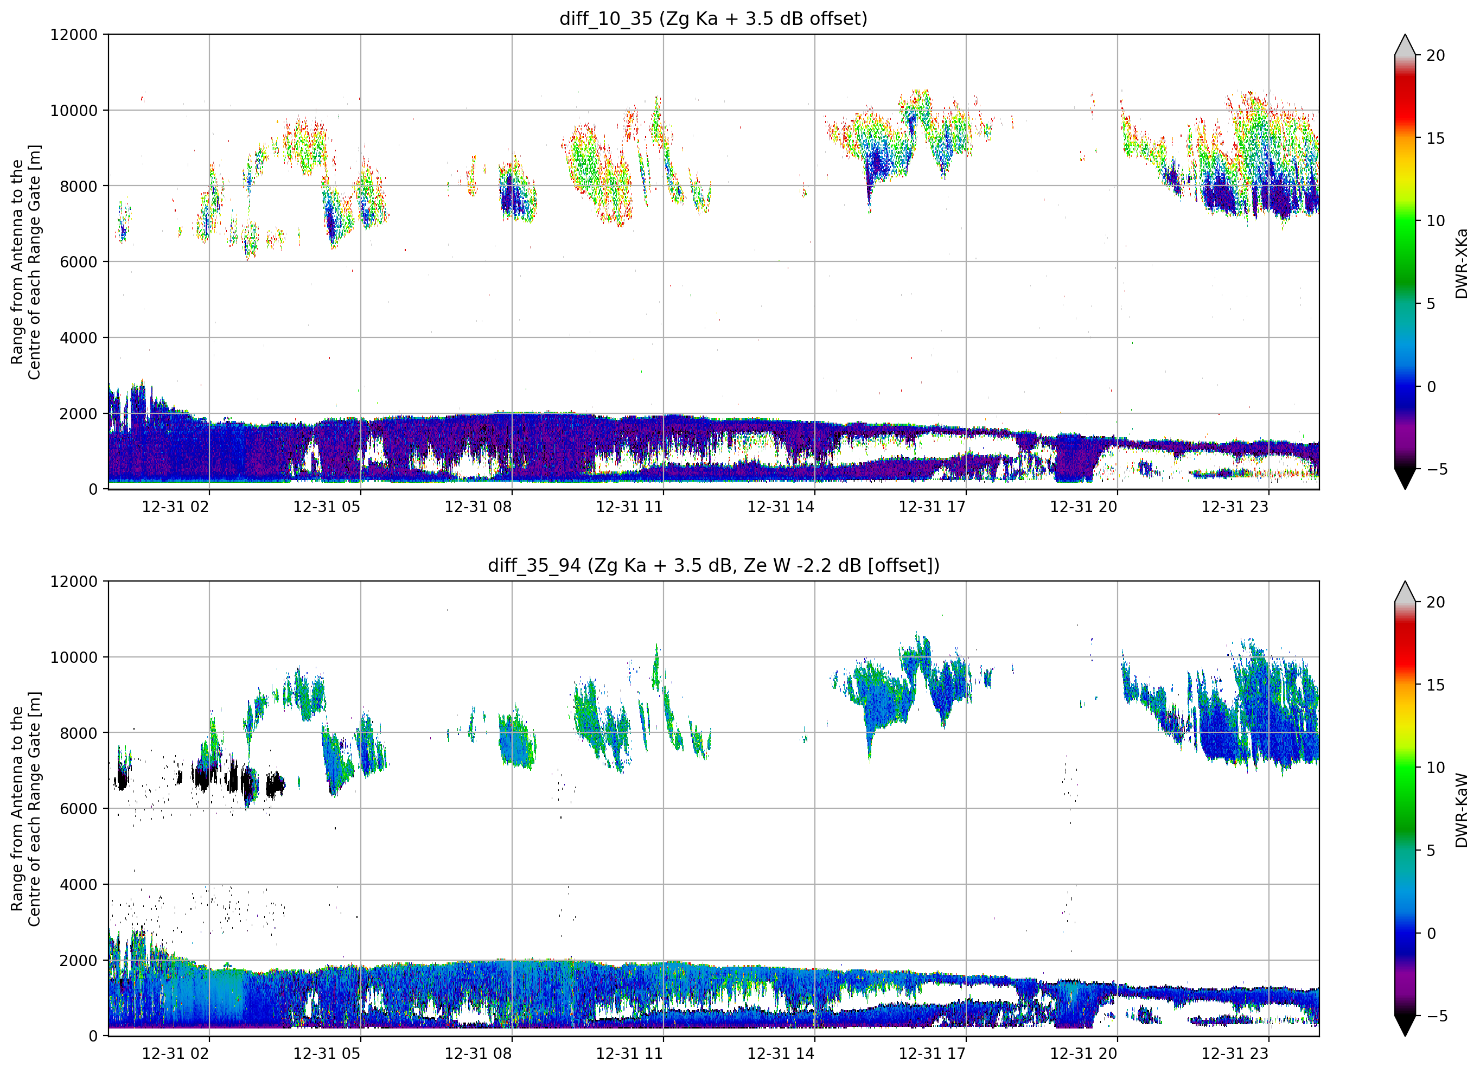Click the 12-31 17 tick under top plot
Screen dimensions: 1480x1073
[933, 507]
